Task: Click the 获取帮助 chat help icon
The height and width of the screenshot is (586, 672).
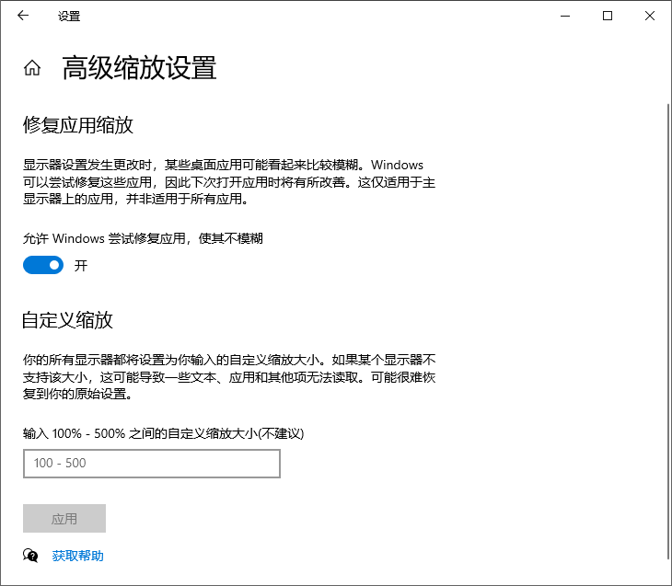Action: (30, 556)
